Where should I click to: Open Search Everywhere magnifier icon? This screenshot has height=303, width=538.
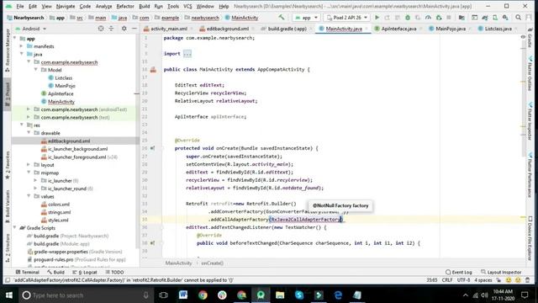point(518,18)
